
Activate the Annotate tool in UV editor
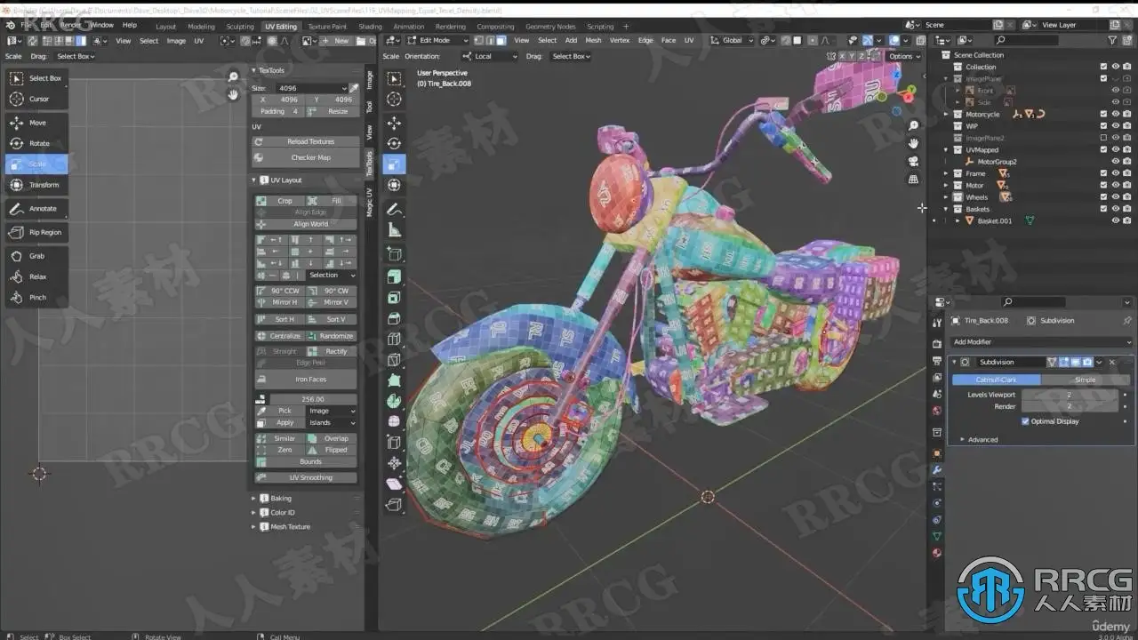pos(36,209)
